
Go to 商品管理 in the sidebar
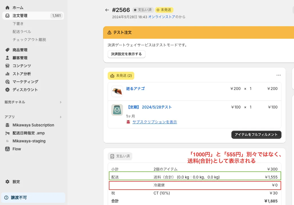point(20,50)
